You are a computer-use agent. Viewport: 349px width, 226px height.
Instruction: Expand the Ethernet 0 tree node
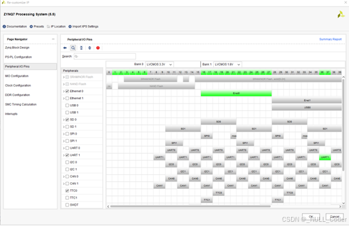point(64,91)
